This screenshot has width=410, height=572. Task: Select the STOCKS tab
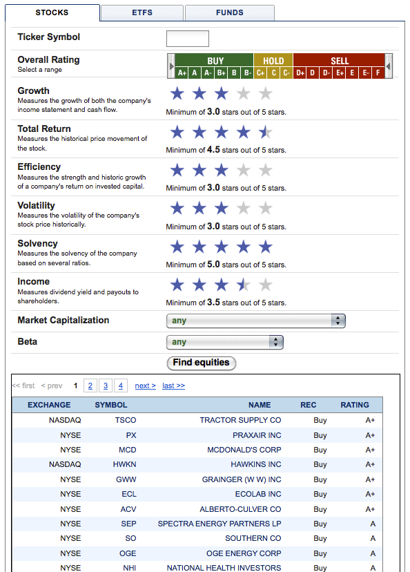[52, 12]
